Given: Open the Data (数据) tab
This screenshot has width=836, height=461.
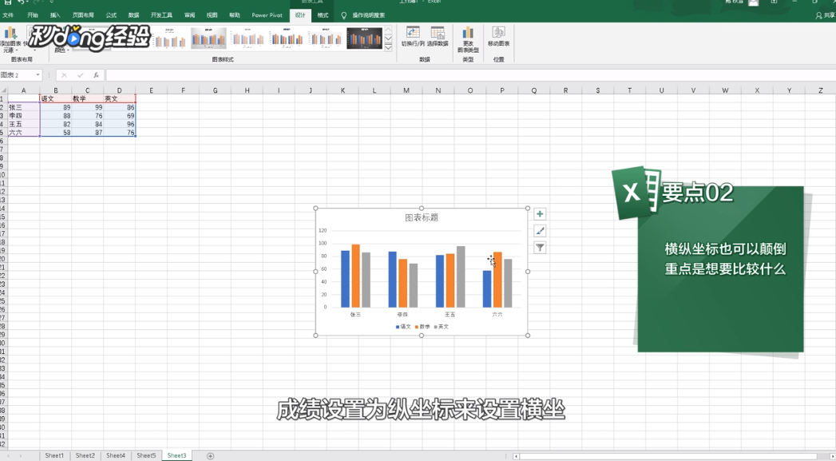Looking at the screenshot, I should click(x=133, y=15).
